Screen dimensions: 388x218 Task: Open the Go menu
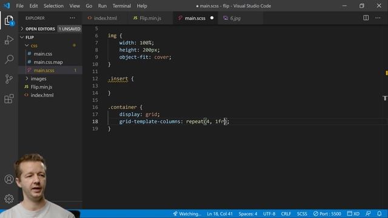tap(89, 5)
